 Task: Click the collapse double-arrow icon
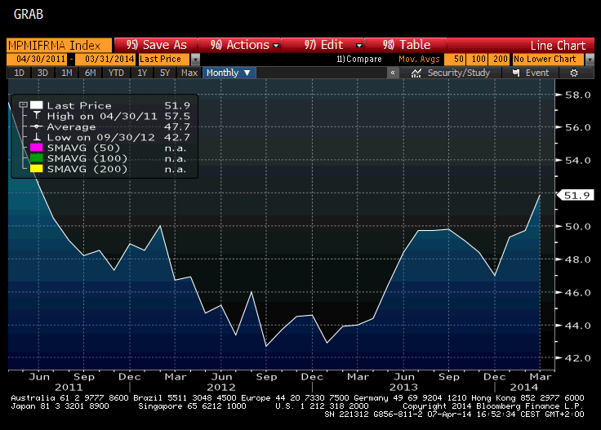coord(393,73)
